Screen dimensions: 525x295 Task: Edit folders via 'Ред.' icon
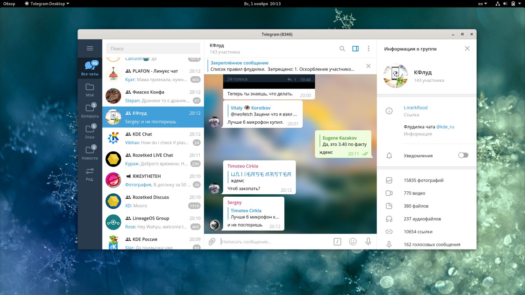tap(90, 174)
